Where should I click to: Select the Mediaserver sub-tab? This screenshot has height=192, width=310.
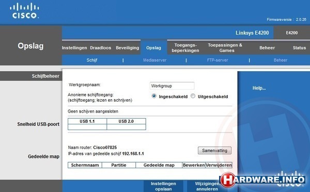[x=154, y=60]
